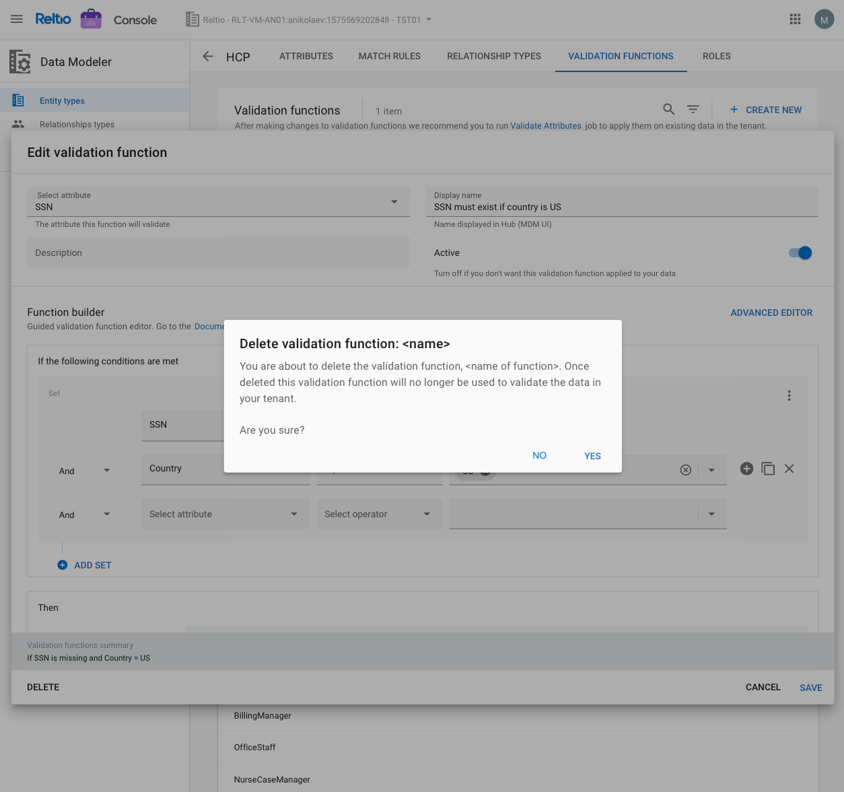Open the filter list icon
This screenshot has height=792, width=844.
click(x=693, y=109)
